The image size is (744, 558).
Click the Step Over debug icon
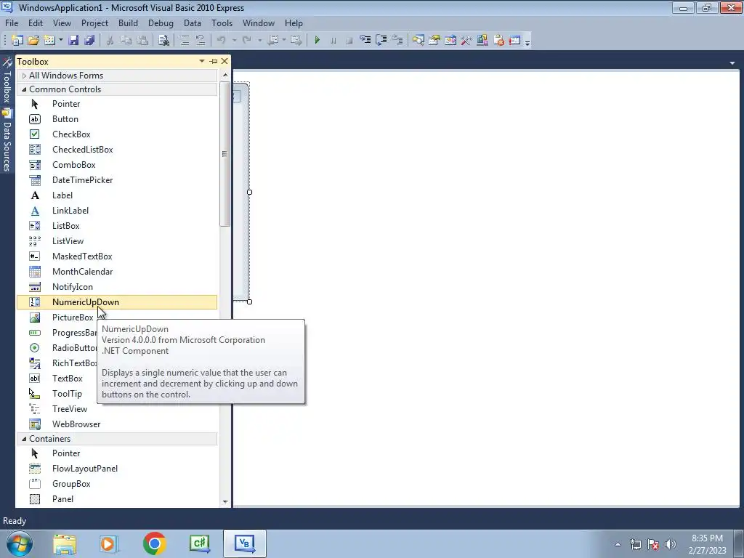(381, 41)
